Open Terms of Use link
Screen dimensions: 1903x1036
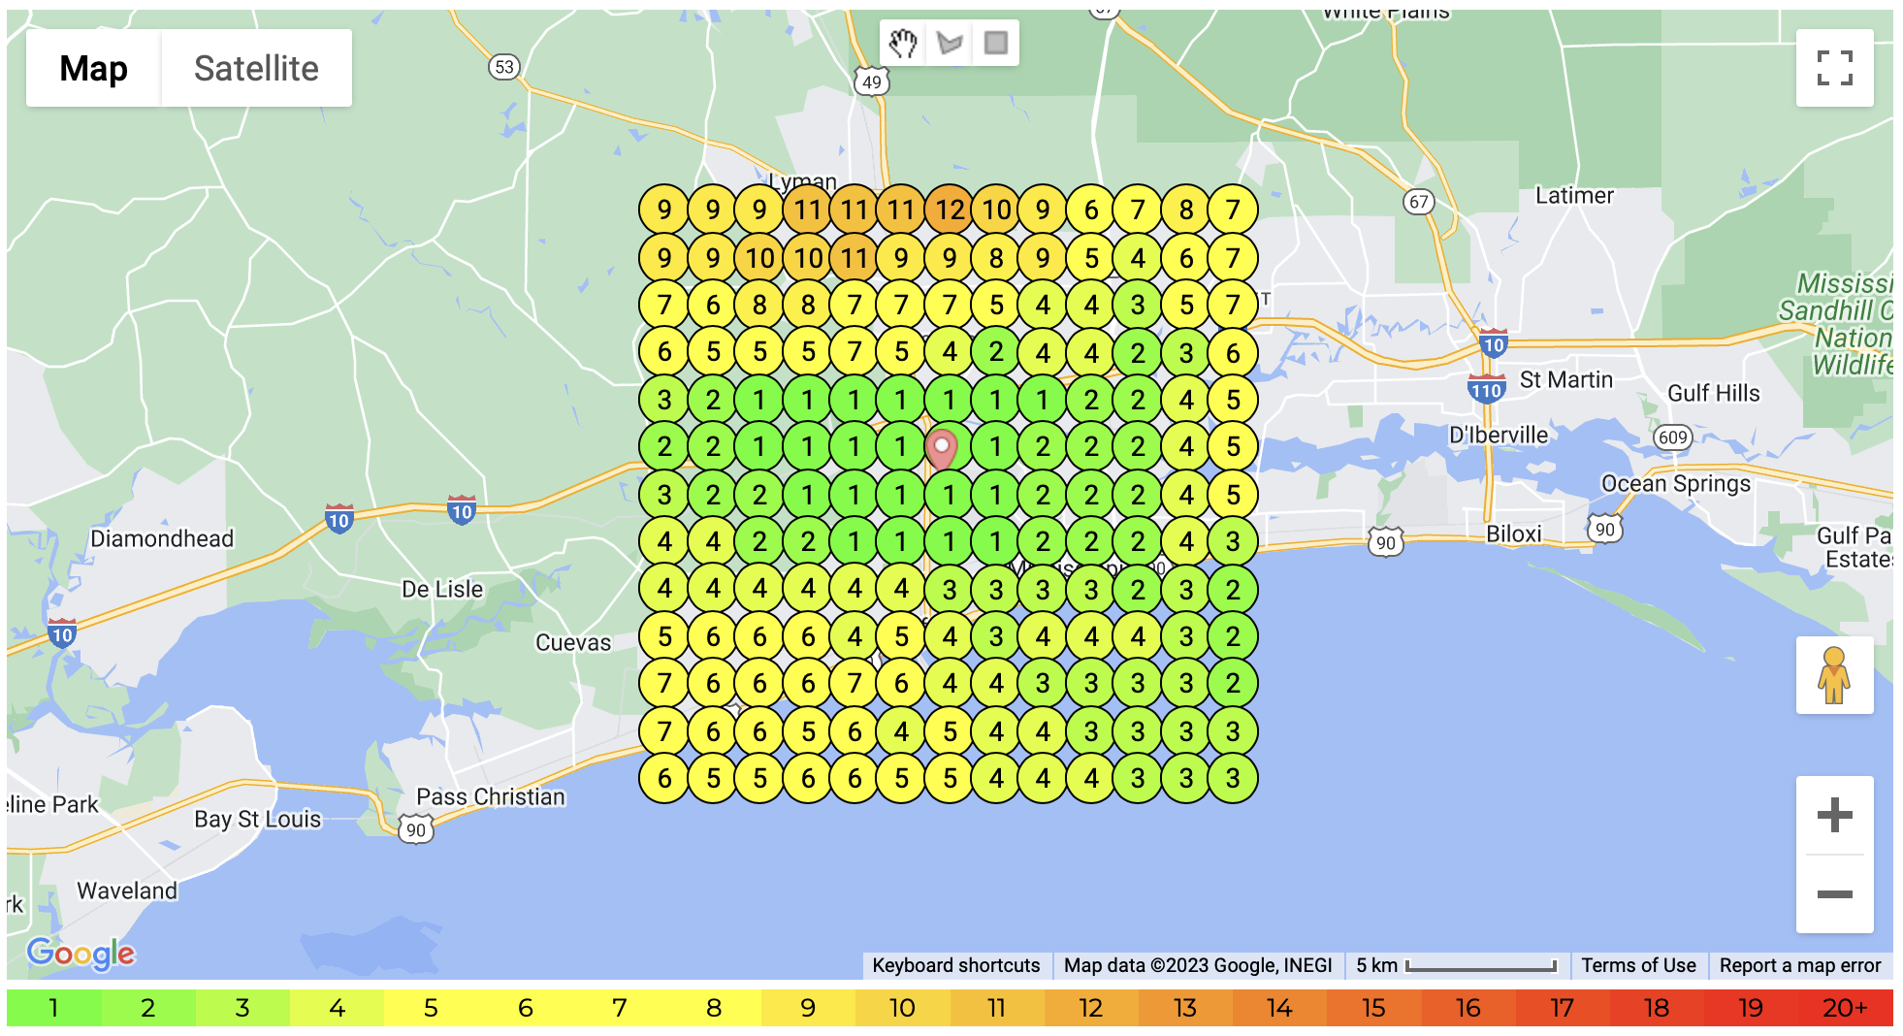click(x=1638, y=965)
